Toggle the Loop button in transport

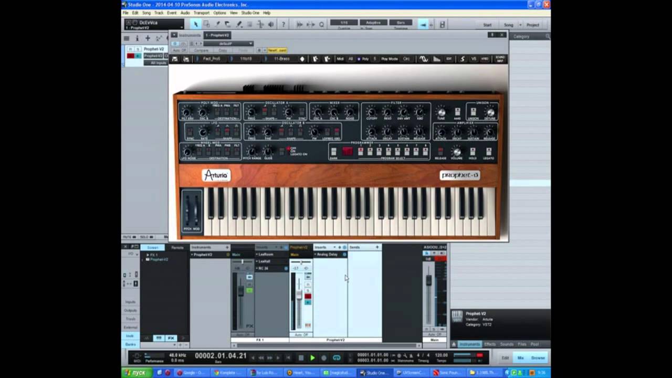pyautogui.click(x=337, y=358)
